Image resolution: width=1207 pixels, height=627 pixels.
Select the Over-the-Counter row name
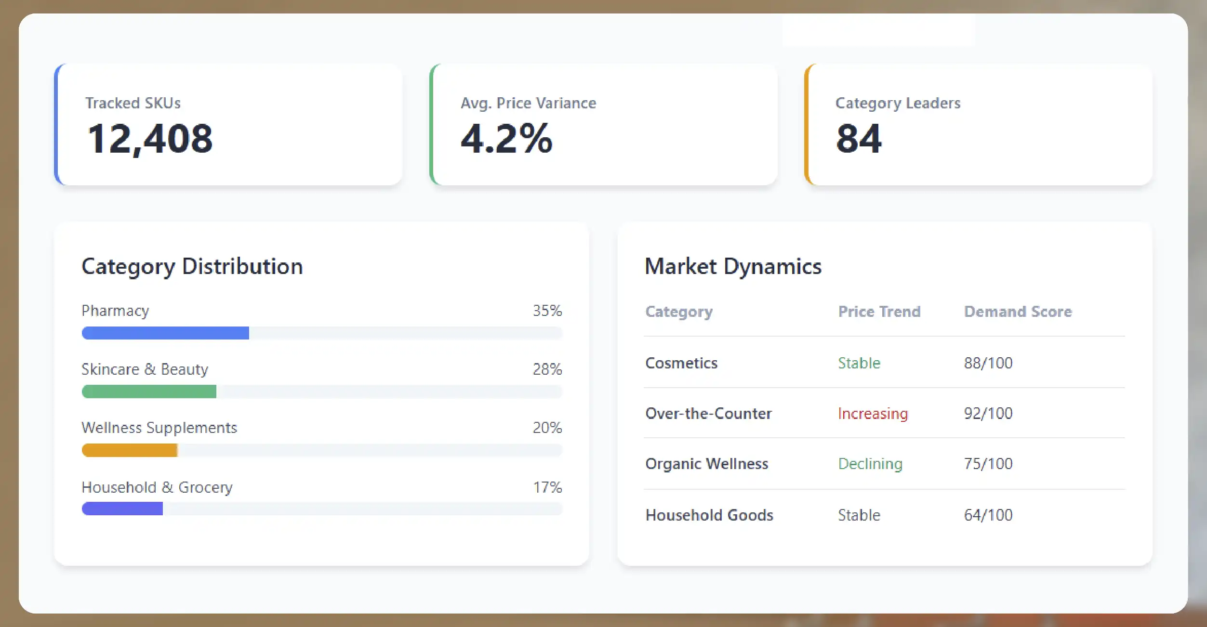[708, 413]
